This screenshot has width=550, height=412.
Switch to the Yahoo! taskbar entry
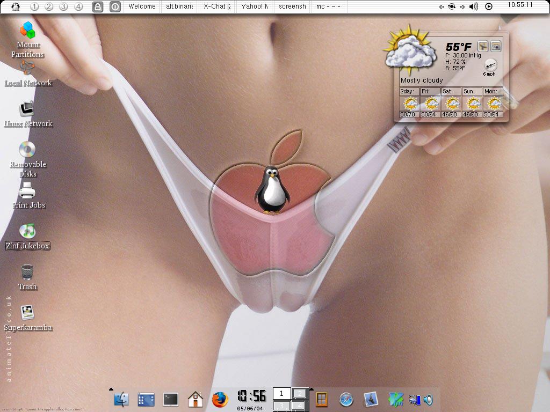[x=255, y=6]
